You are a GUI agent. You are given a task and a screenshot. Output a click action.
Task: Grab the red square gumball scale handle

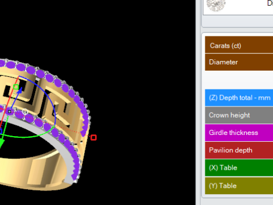point(93,137)
